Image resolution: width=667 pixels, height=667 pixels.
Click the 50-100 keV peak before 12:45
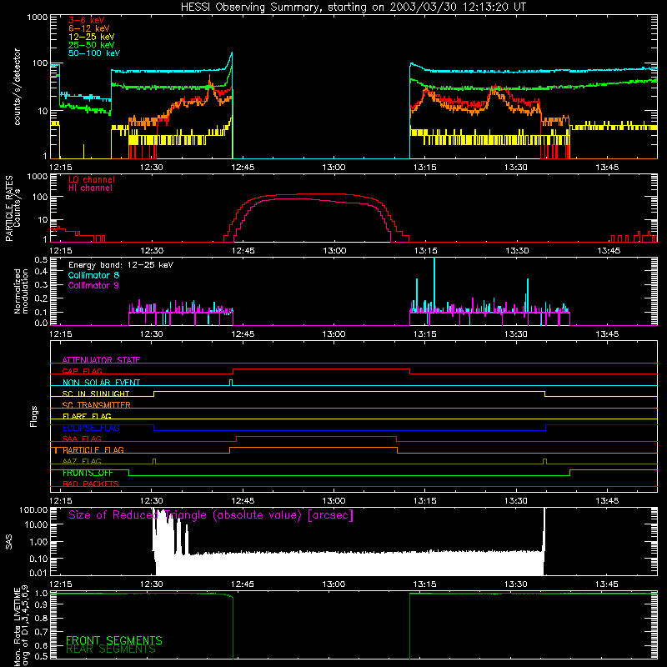pyautogui.click(x=232, y=53)
